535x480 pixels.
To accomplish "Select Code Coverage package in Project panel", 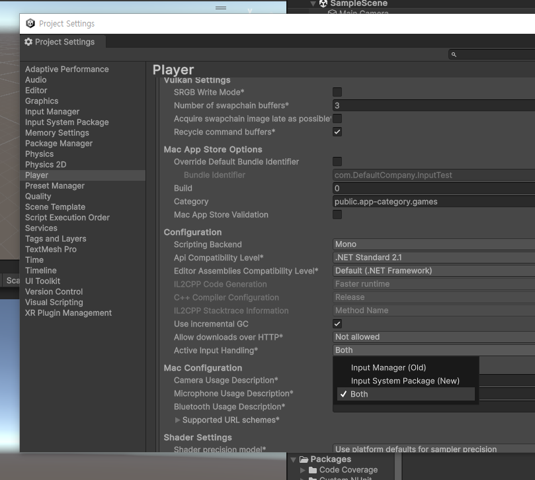I will 349,470.
